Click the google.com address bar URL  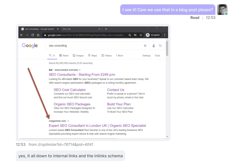86,35
